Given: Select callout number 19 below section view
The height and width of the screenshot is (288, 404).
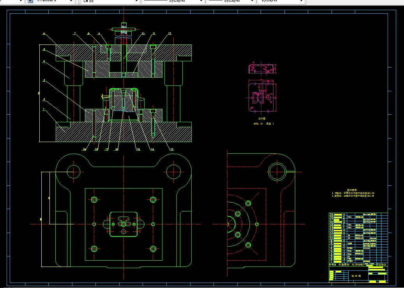Looking at the screenshot, I should coord(84,149).
